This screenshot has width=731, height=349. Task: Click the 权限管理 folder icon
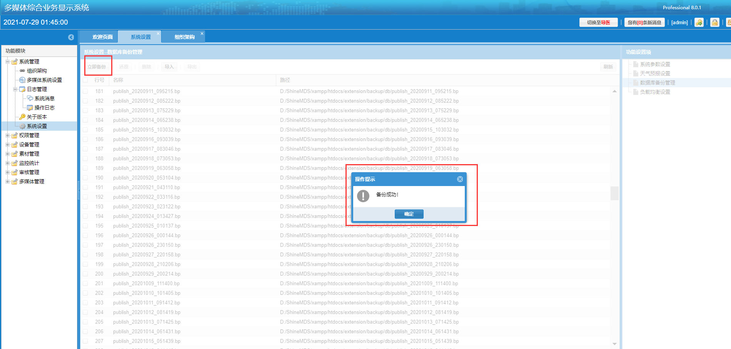click(x=15, y=135)
